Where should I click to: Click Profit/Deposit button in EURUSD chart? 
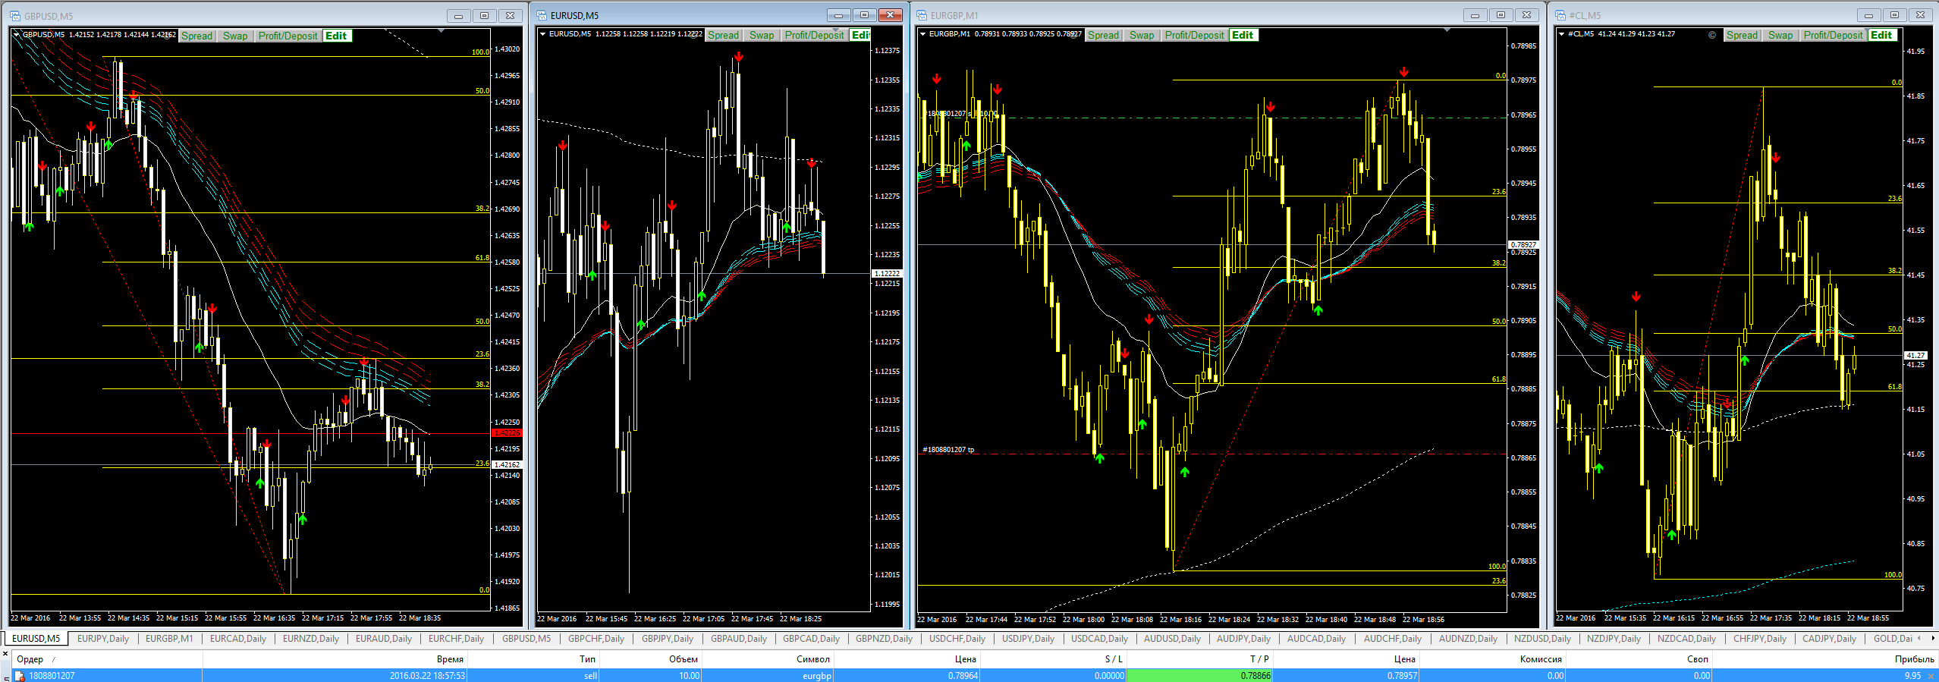pos(814,35)
